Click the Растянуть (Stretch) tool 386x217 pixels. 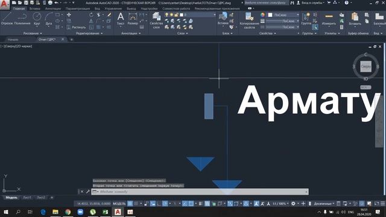coord(77,27)
